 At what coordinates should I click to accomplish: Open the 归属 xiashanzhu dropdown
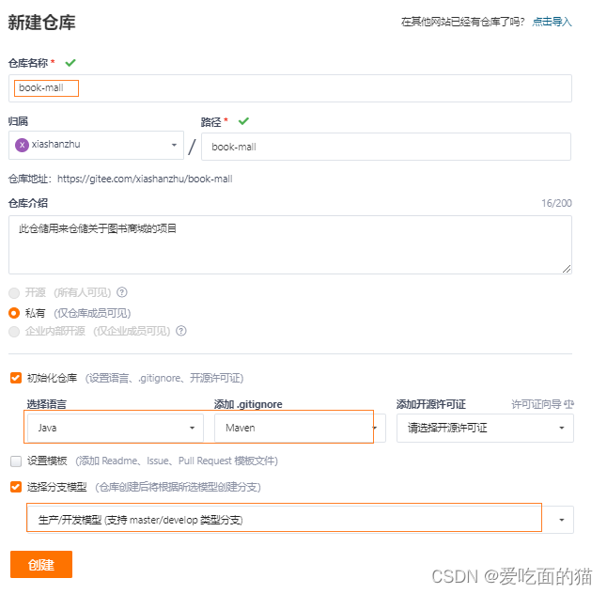click(x=96, y=145)
